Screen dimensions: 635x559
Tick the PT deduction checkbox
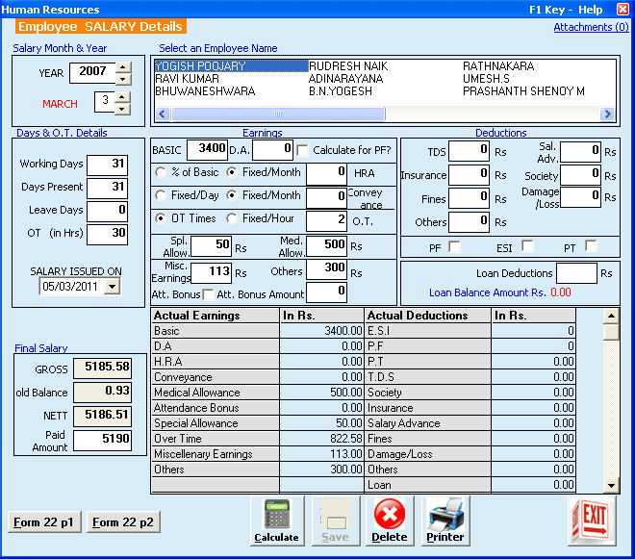pos(592,246)
